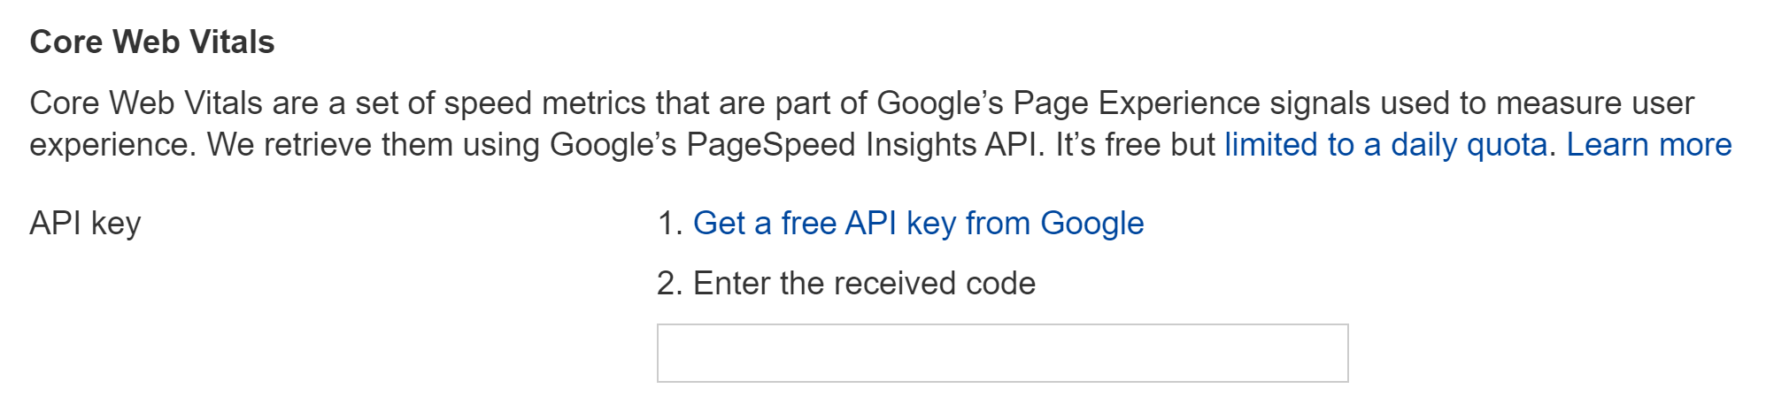Click the word "more" in the Learn more link

click(x=1693, y=145)
